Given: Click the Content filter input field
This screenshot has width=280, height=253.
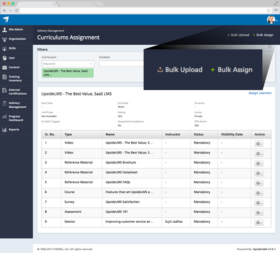Looking at the screenshot, I should tap(121, 64).
